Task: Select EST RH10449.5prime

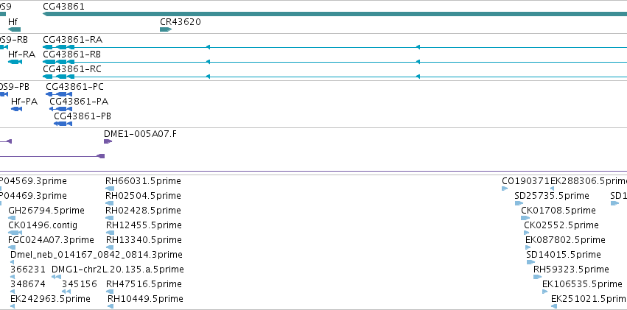Action: point(145,299)
